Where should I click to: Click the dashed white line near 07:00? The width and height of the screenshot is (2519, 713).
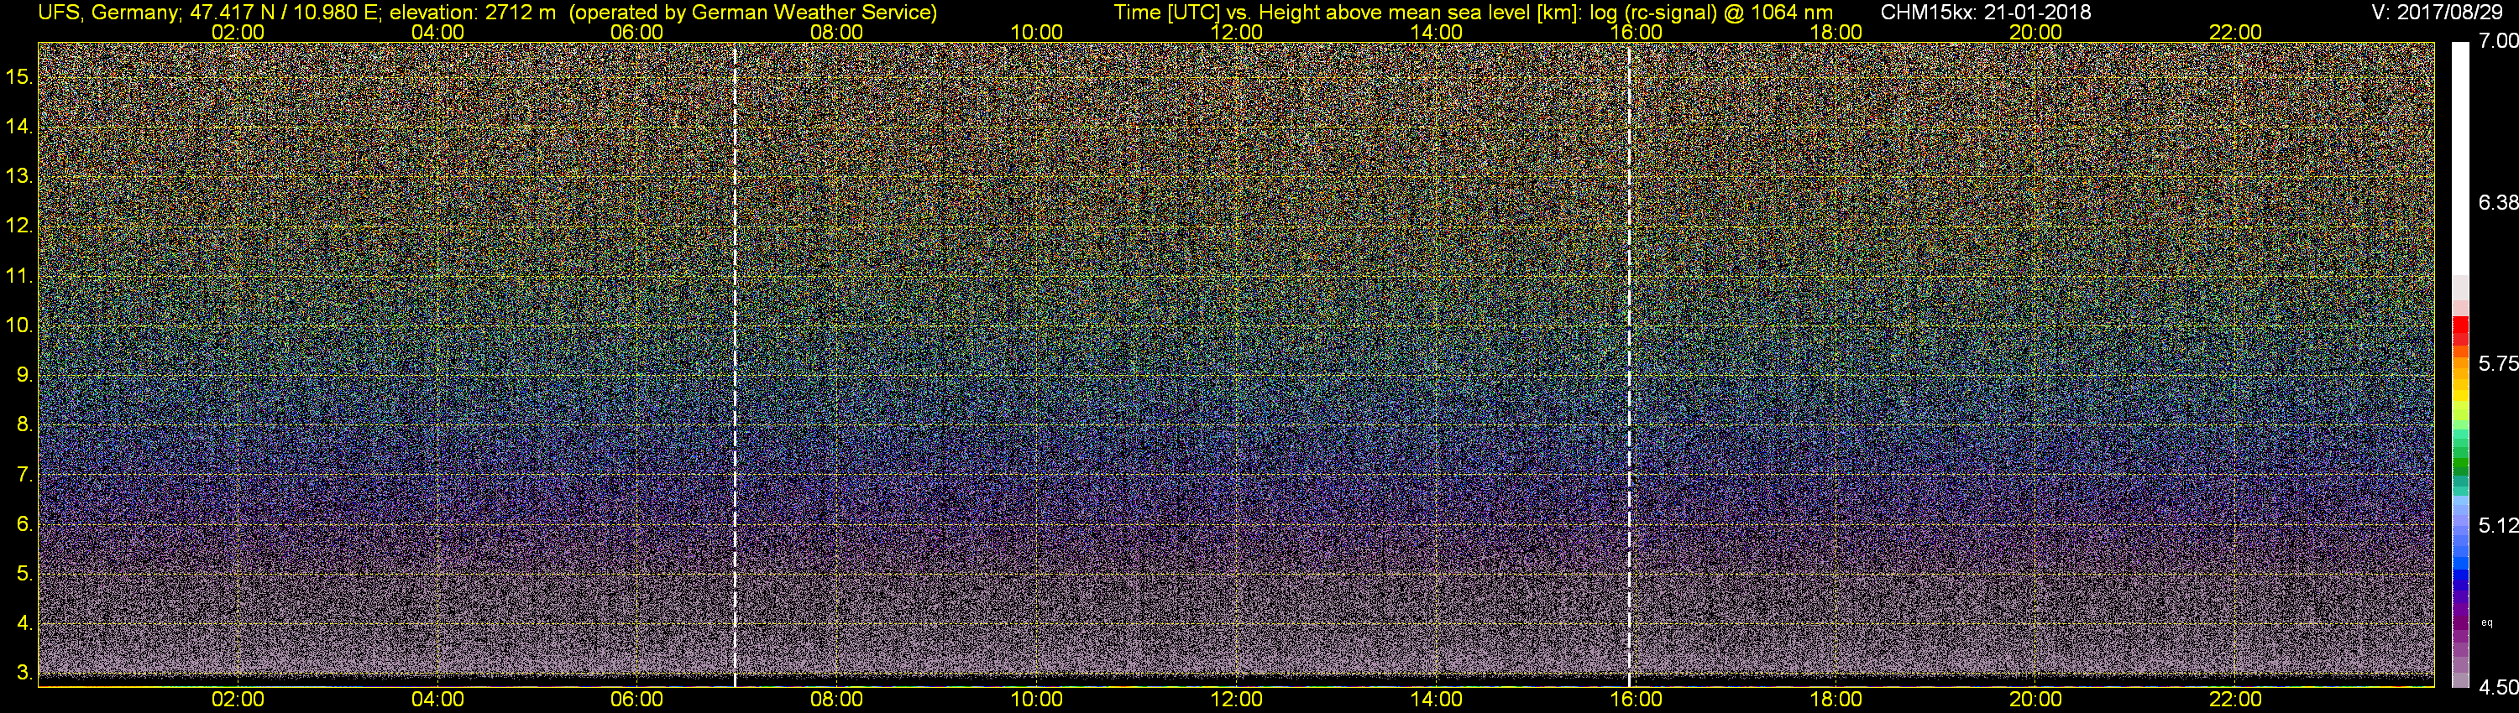pyautogui.click(x=735, y=363)
